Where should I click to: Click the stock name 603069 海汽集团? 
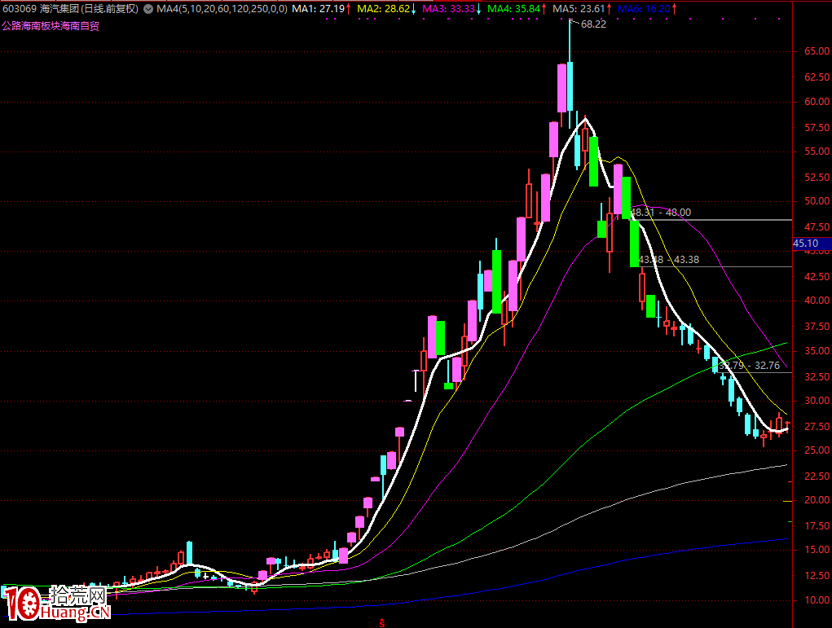click(40, 10)
